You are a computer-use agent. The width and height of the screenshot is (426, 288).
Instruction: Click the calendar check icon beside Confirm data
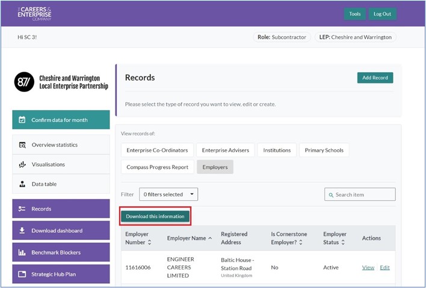(22, 120)
